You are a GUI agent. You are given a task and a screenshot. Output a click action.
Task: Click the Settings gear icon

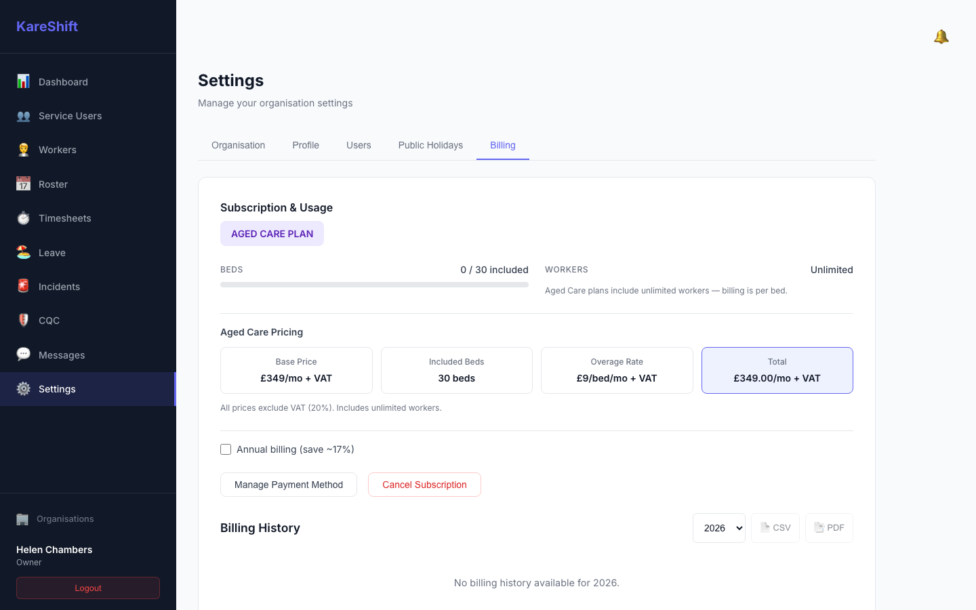click(x=23, y=388)
